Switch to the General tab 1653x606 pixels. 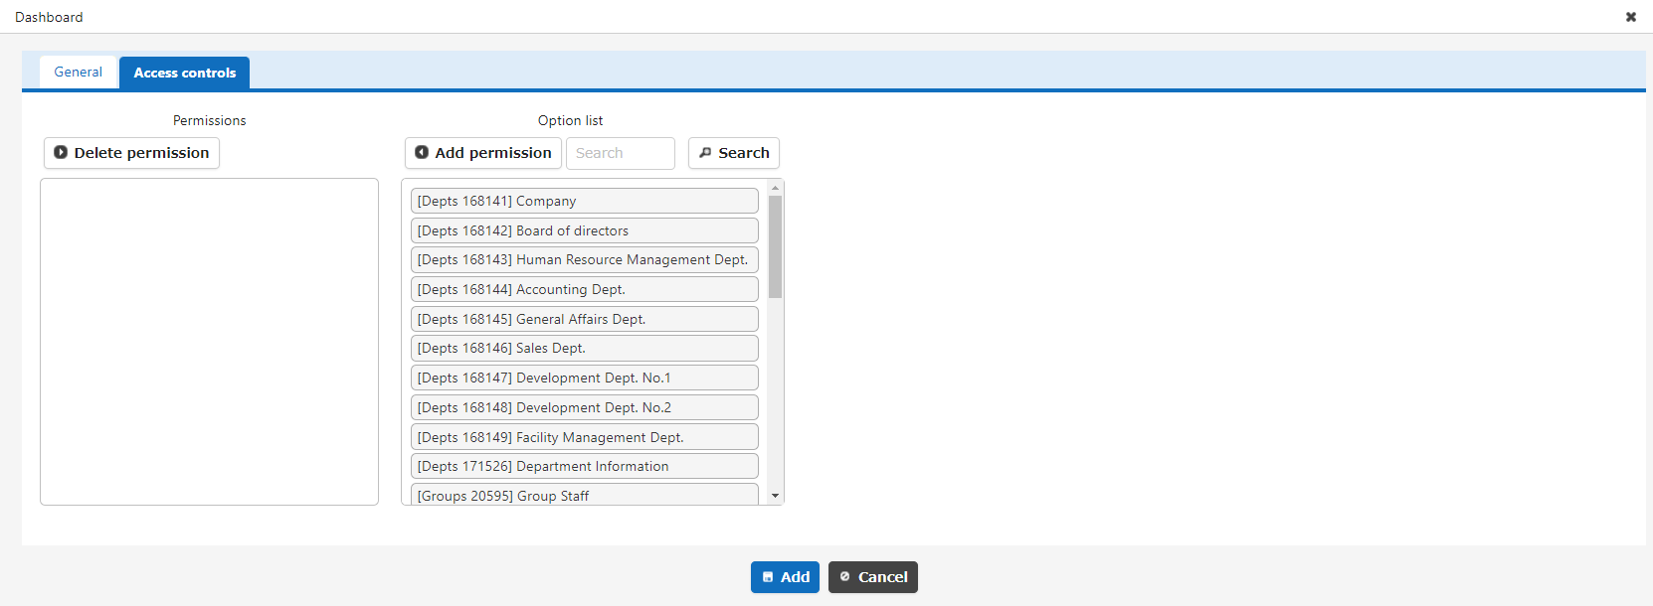tap(79, 73)
